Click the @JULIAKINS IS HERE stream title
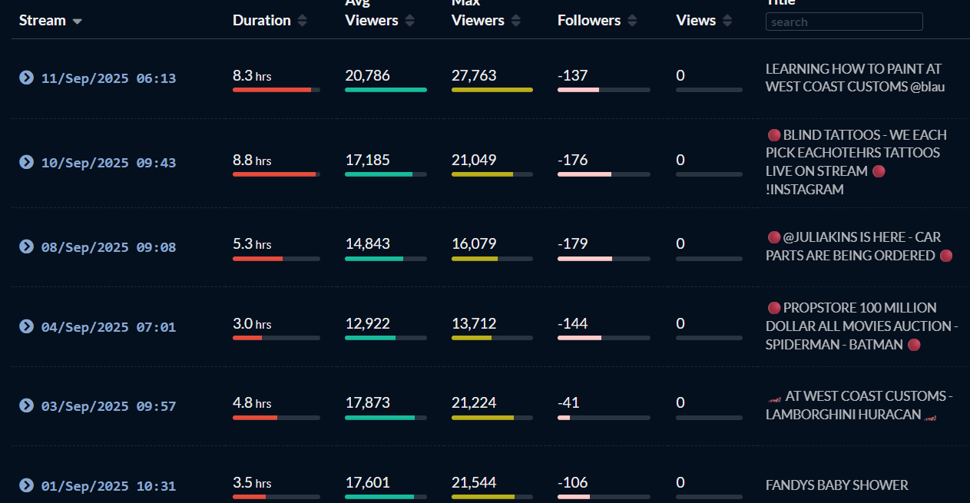The height and width of the screenshot is (503, 970). pyautogui.click(x=859, y=247)
